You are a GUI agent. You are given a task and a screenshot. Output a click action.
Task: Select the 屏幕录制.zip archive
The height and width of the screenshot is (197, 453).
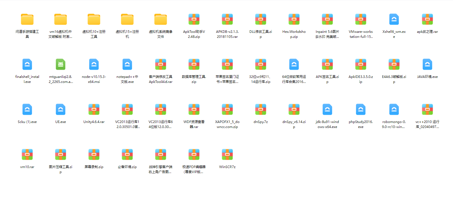coord(94,155)
